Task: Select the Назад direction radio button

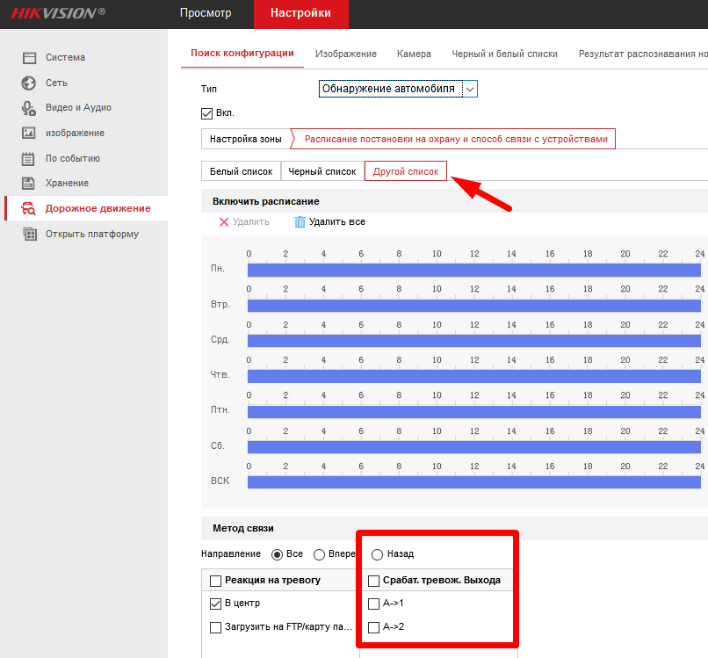Action: [377, 554]
